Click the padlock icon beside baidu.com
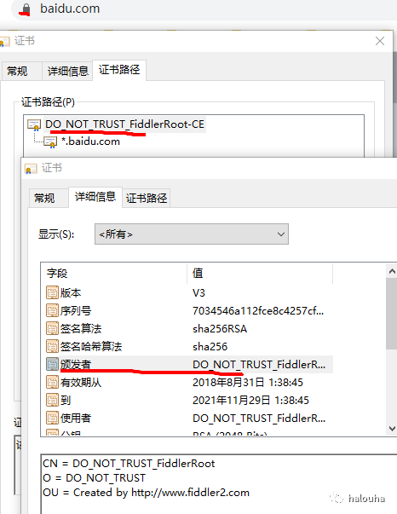Image resolution: width=397 pixels, height=514 pixels. click(26, 9)
